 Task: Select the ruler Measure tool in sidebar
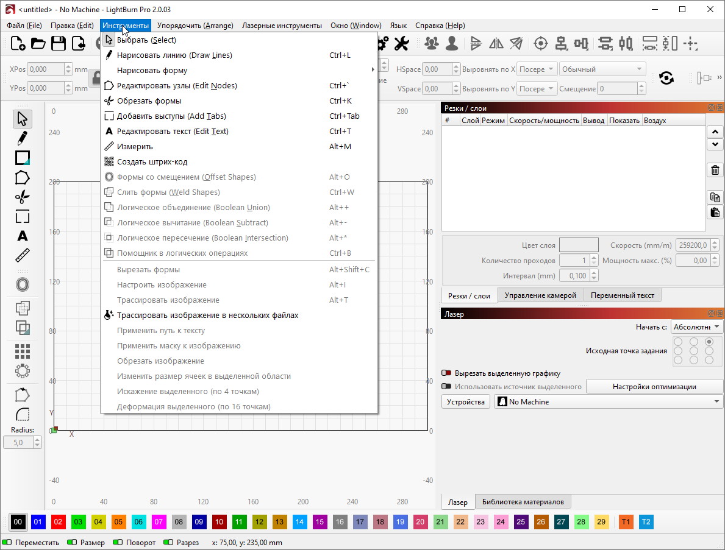click(22, 255)
